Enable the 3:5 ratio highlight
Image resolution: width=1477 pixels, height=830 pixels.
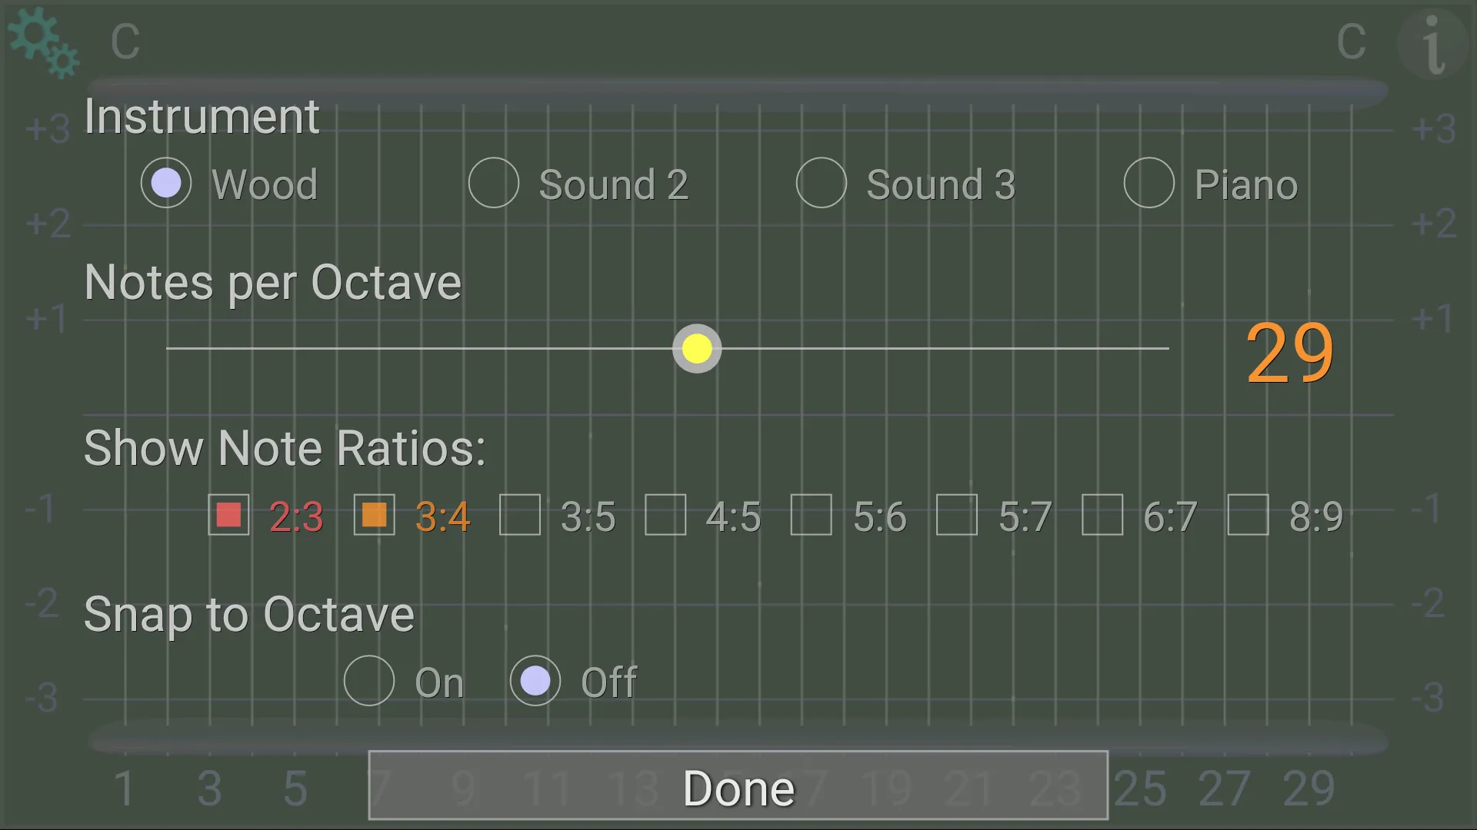click(518, 515)
